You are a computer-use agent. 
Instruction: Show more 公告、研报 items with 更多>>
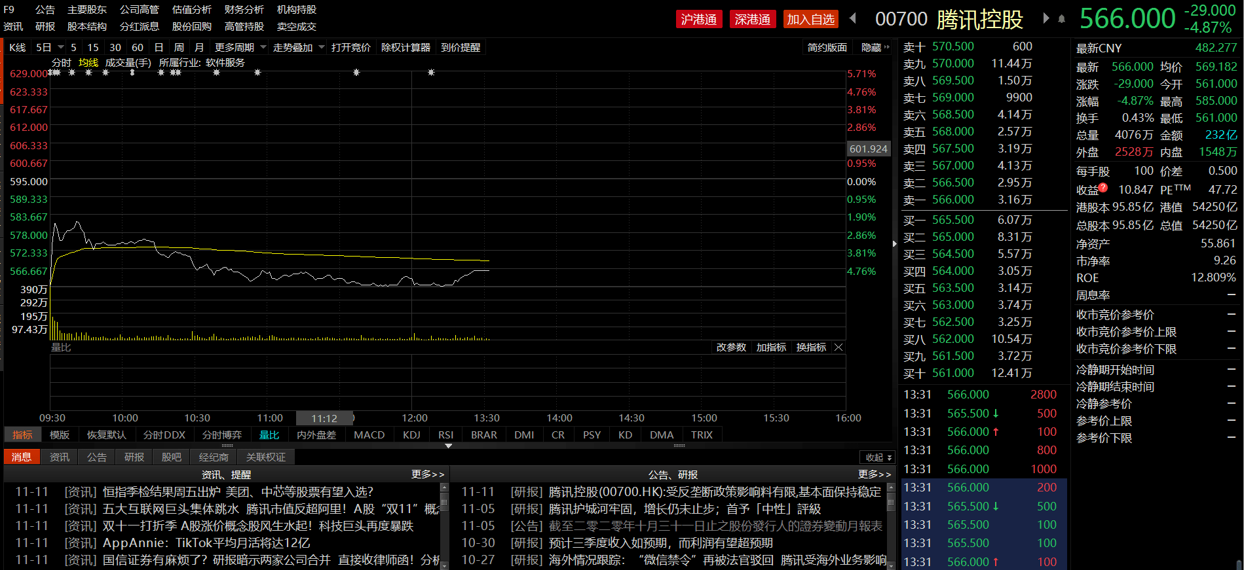pos(875,474)
